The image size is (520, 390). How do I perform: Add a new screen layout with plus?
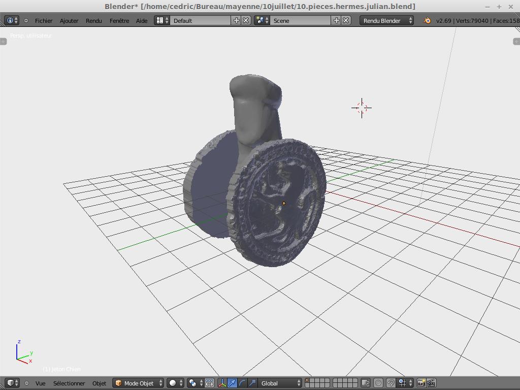tap(236, 20)
